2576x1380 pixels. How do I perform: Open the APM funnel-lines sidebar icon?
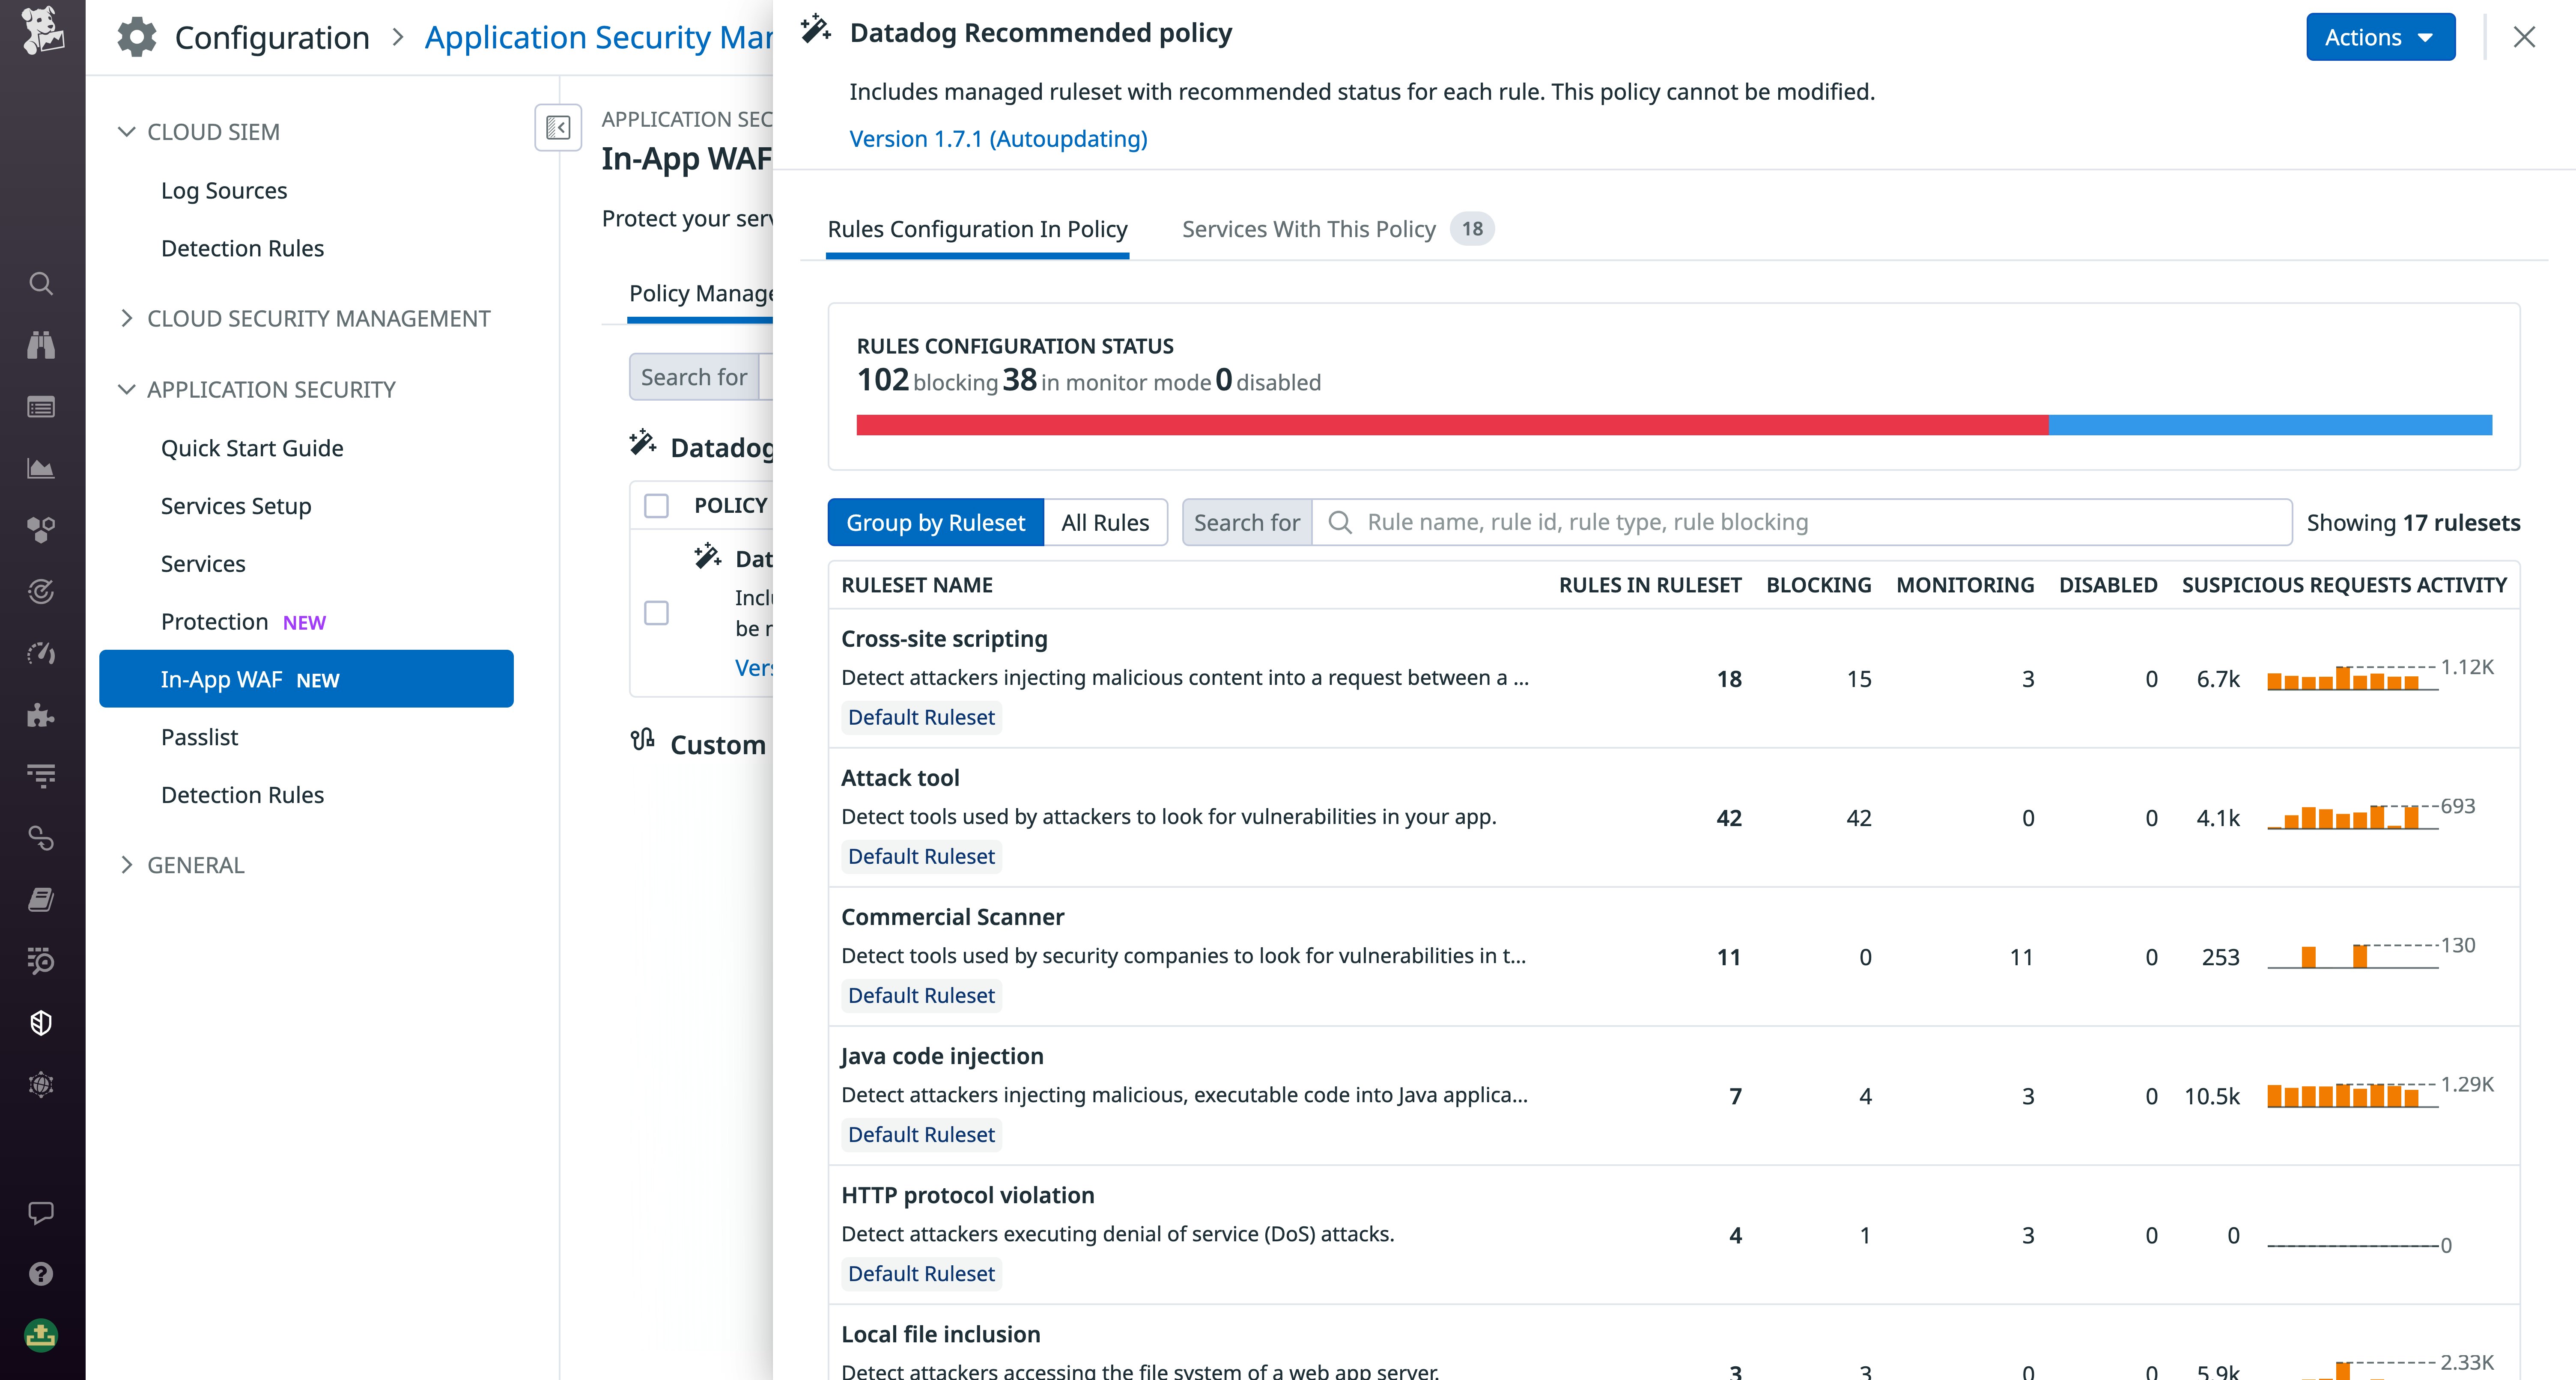[41, 776]
